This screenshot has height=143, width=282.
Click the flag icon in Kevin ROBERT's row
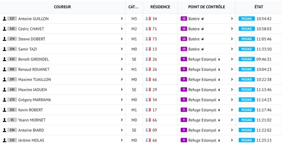click(148, 110)
